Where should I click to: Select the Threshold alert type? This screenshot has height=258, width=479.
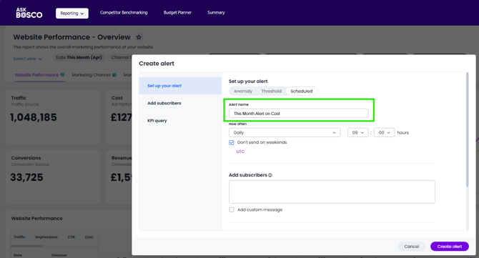tap(271, 91)
